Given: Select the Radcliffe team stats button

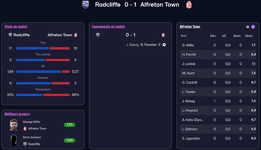Looking at the screenshot, I should [x=19, y=35].
